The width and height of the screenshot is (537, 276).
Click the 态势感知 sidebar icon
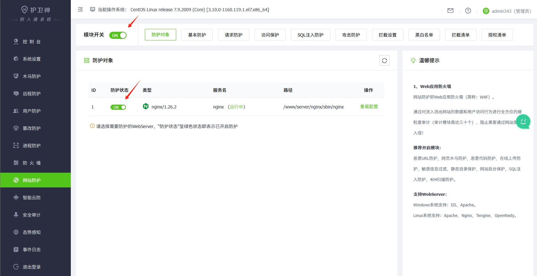pos(16,232)
